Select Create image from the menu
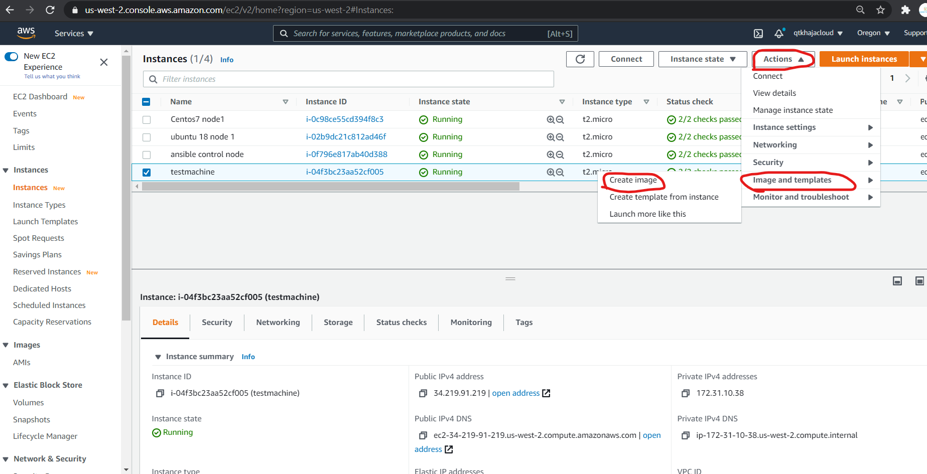The image size is (927, 474). [633, 180]
